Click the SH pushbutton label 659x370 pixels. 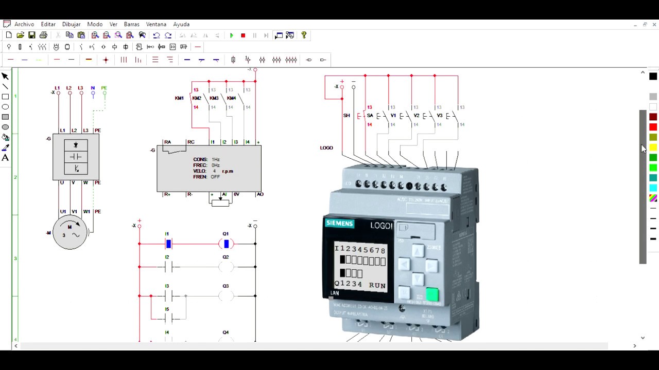pos(346,116)
